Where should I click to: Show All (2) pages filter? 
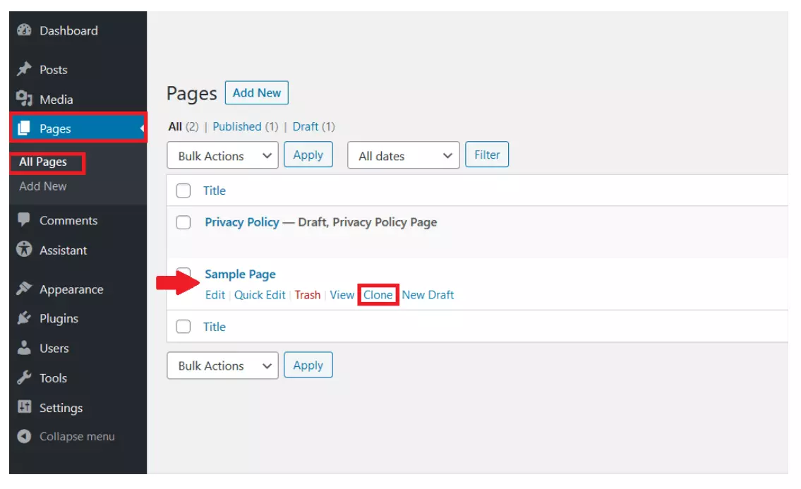(x=183, y=127)
